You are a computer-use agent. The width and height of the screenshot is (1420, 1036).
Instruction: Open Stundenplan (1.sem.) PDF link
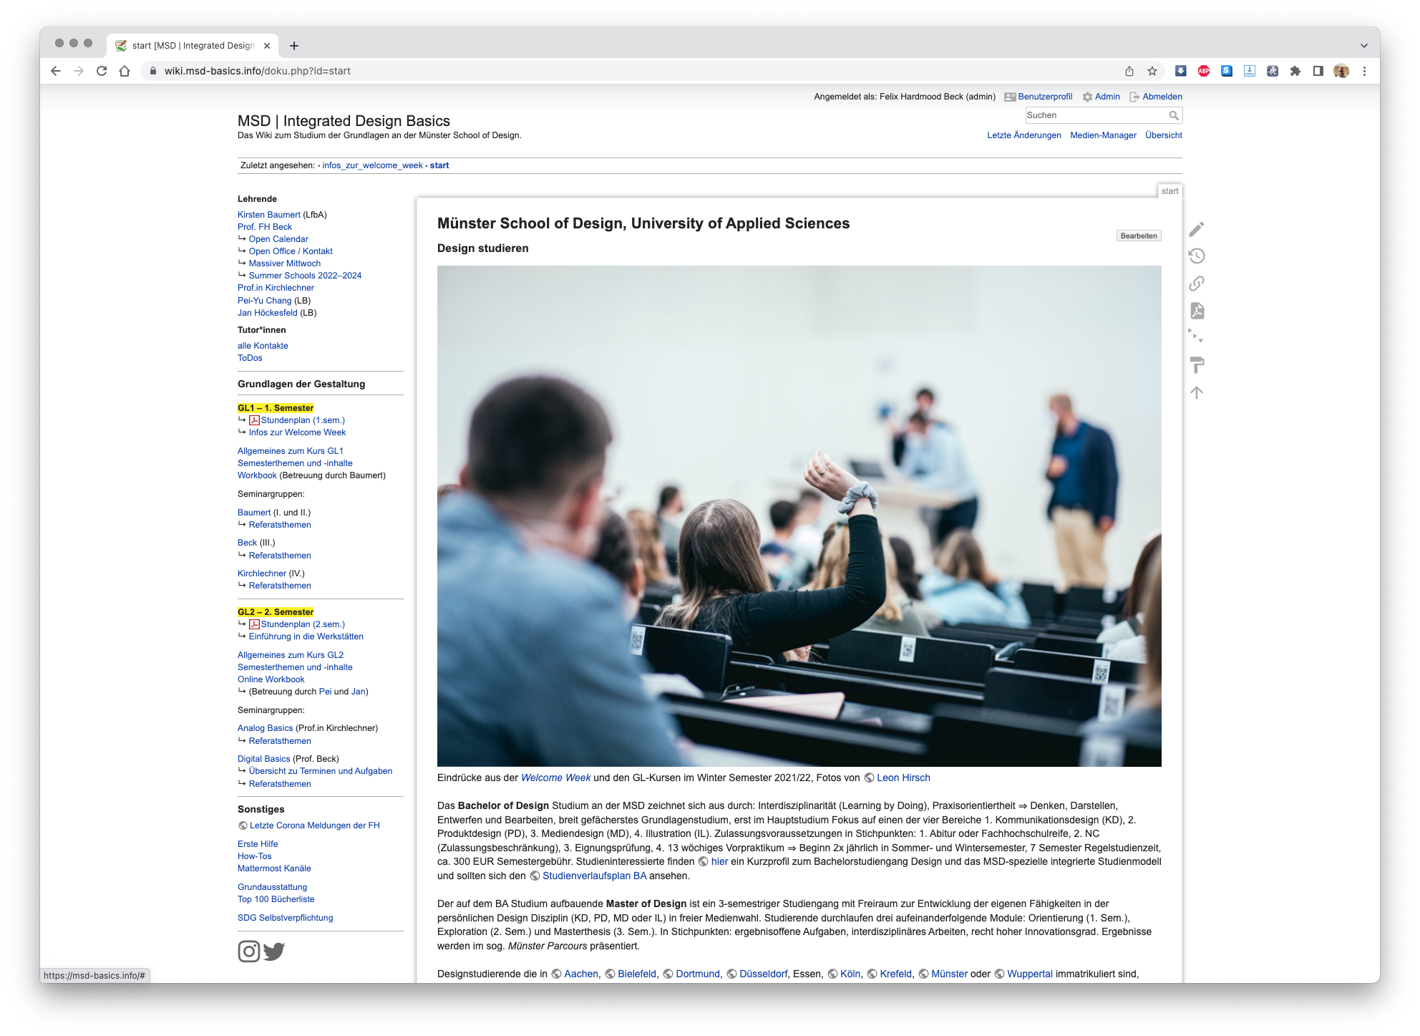[x=302, y=420]
